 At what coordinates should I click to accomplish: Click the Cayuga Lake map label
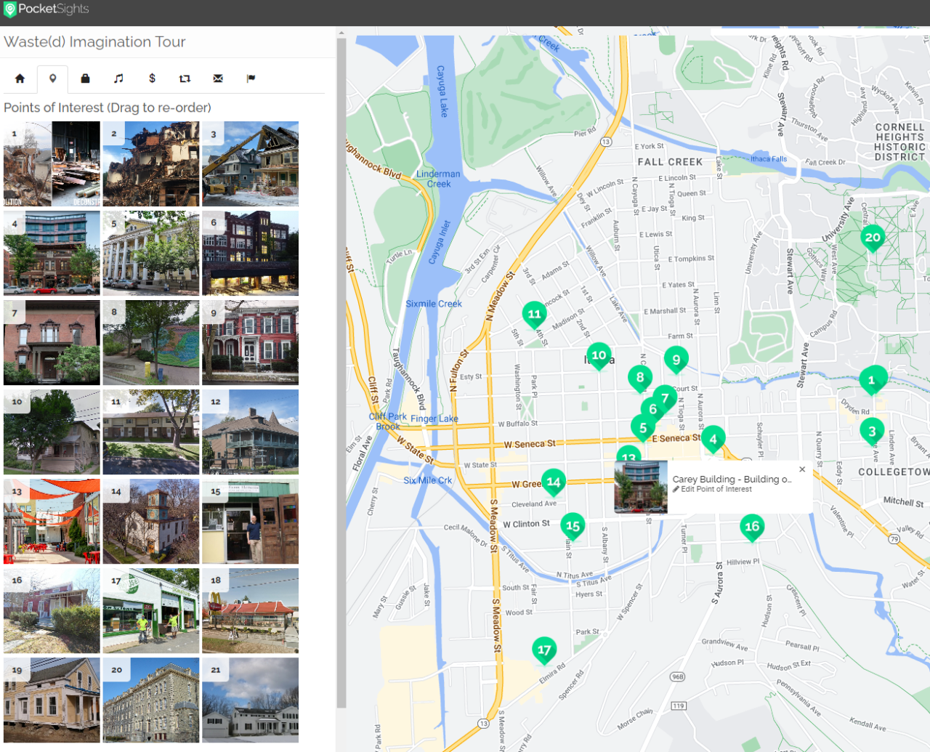pyautogui.click(x=441, y=91)
